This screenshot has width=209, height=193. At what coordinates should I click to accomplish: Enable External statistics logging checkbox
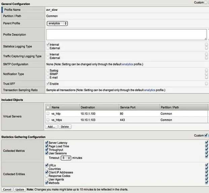tap(48, 48)
